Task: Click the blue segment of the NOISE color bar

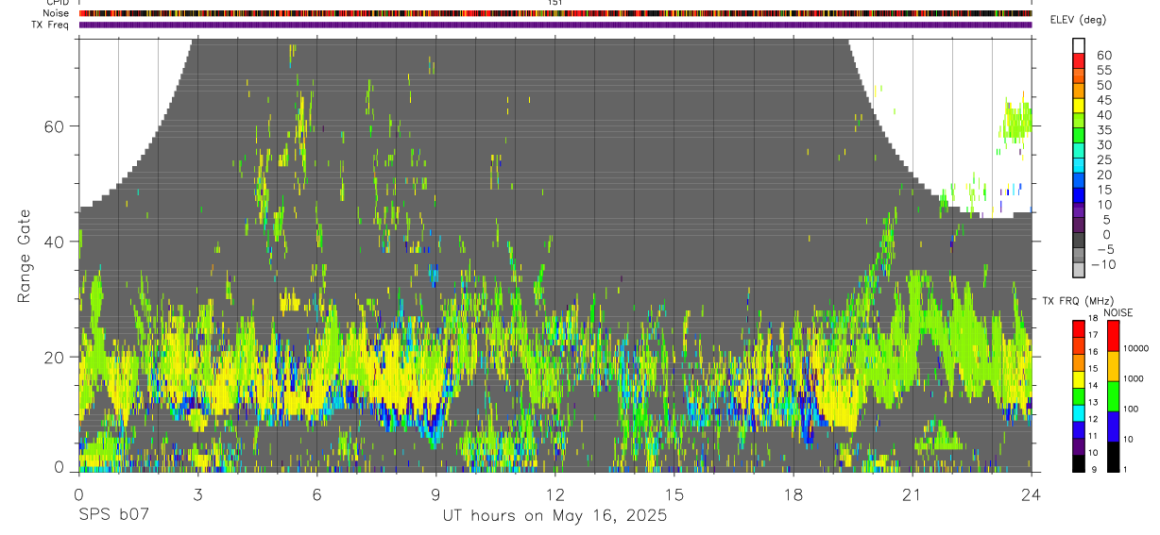Action: point(1113,426)
